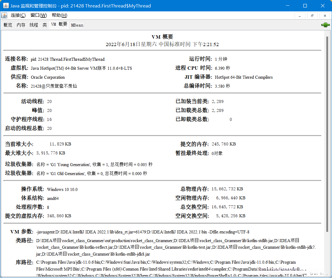
Task: Click the green connection status icon
Action: click(x=325, y=25)
